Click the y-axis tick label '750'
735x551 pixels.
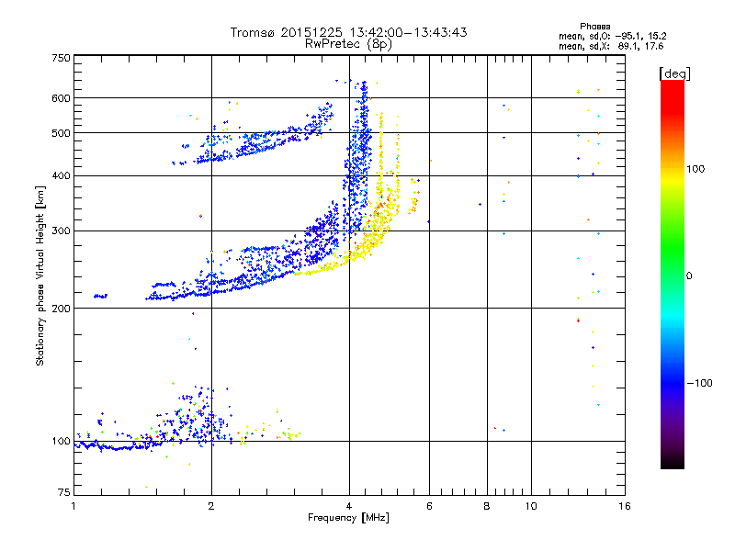click(62, 58)
